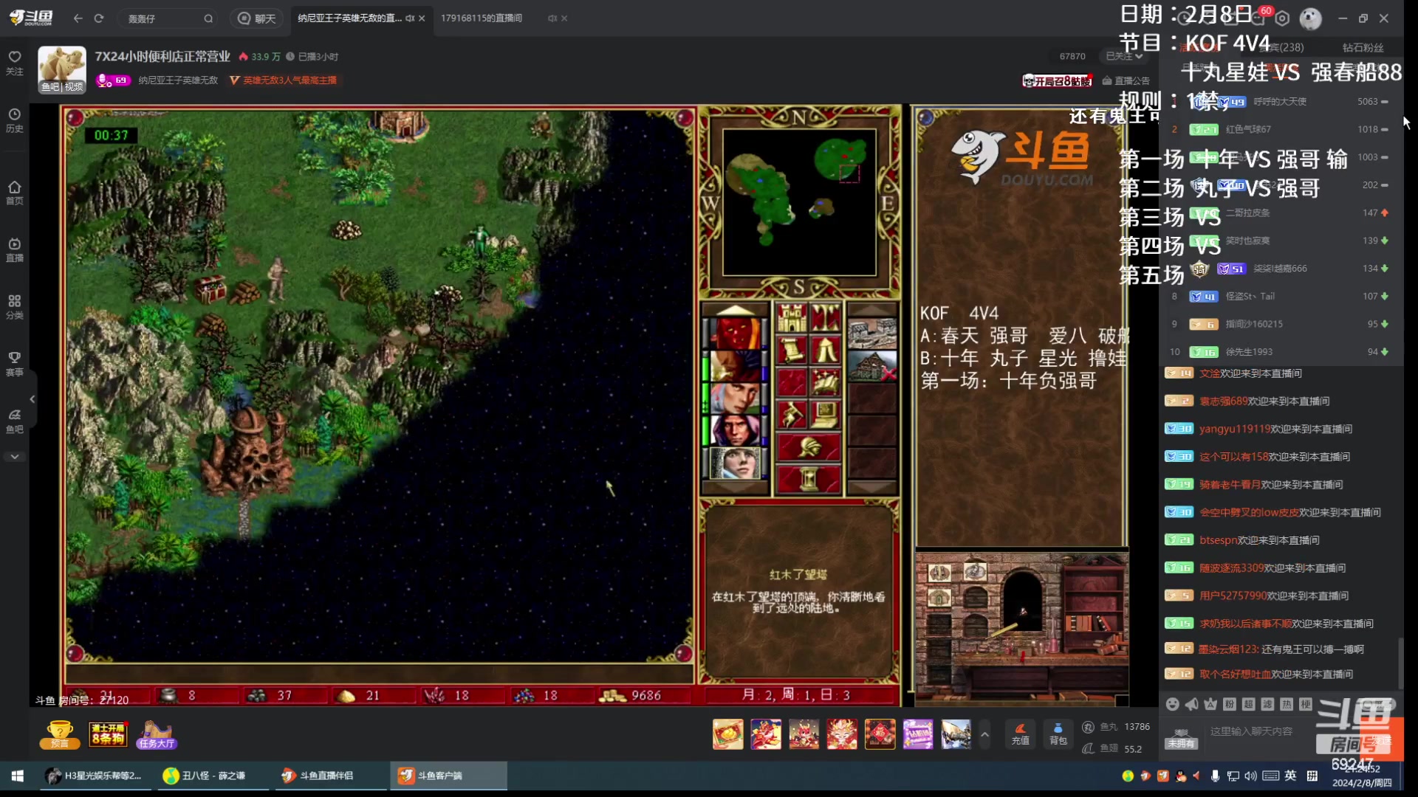Switch to 钻石粉丝 ranking tab
The height and width of the screenshot is (797, 1418).
[1363, 48]
